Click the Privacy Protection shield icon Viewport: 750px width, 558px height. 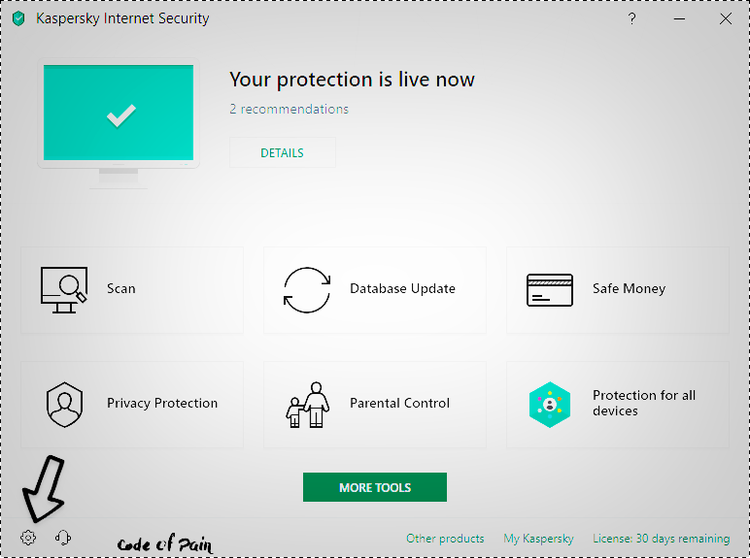pyautogui.click(x=64, y=404)
